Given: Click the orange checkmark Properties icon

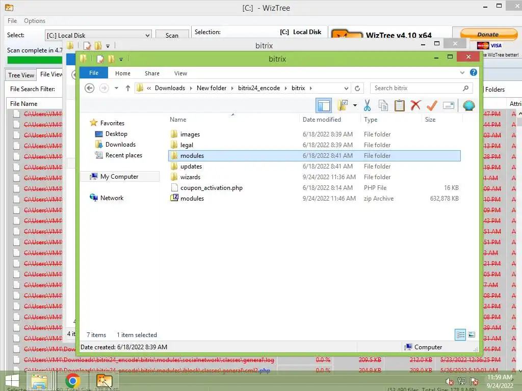Looking at the screenshot, I should click(432, 105).
